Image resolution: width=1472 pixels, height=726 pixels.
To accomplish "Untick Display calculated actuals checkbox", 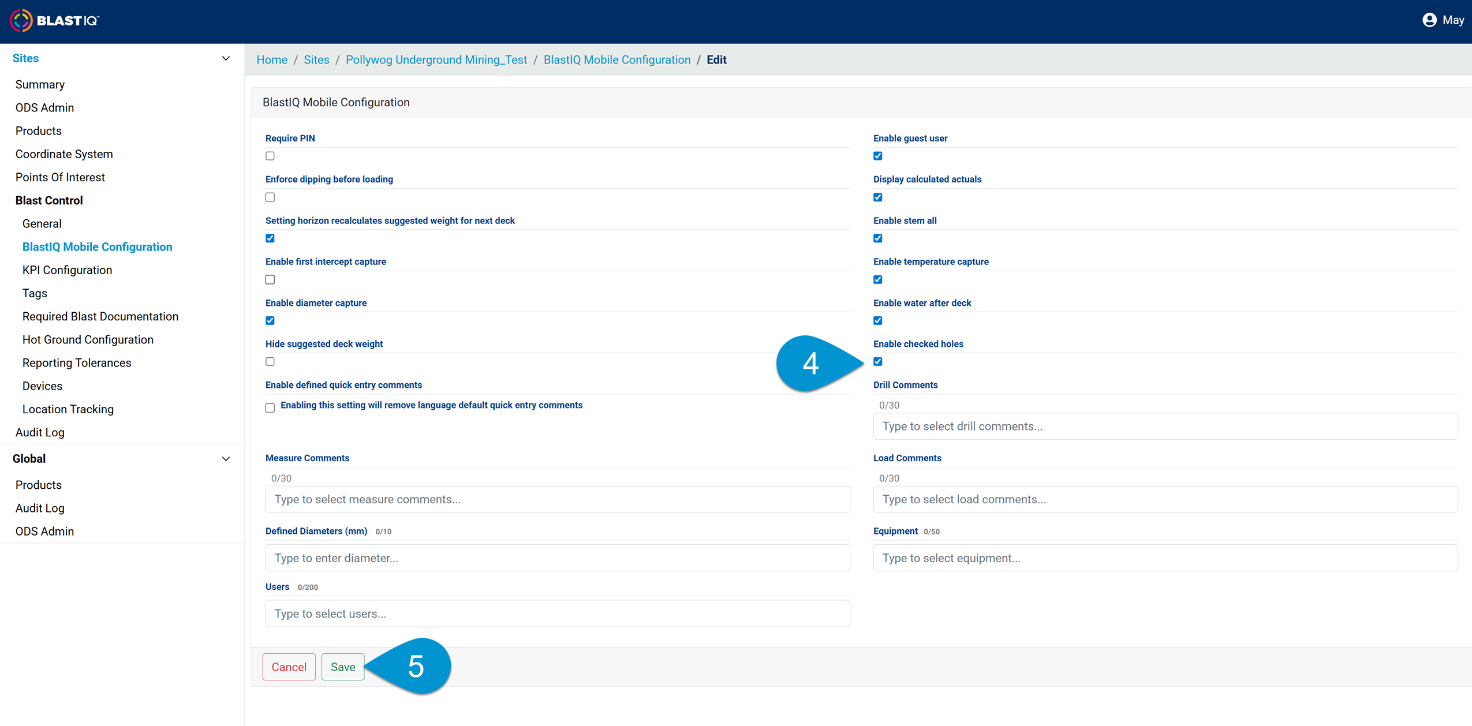I will click(x=878, y=197).
